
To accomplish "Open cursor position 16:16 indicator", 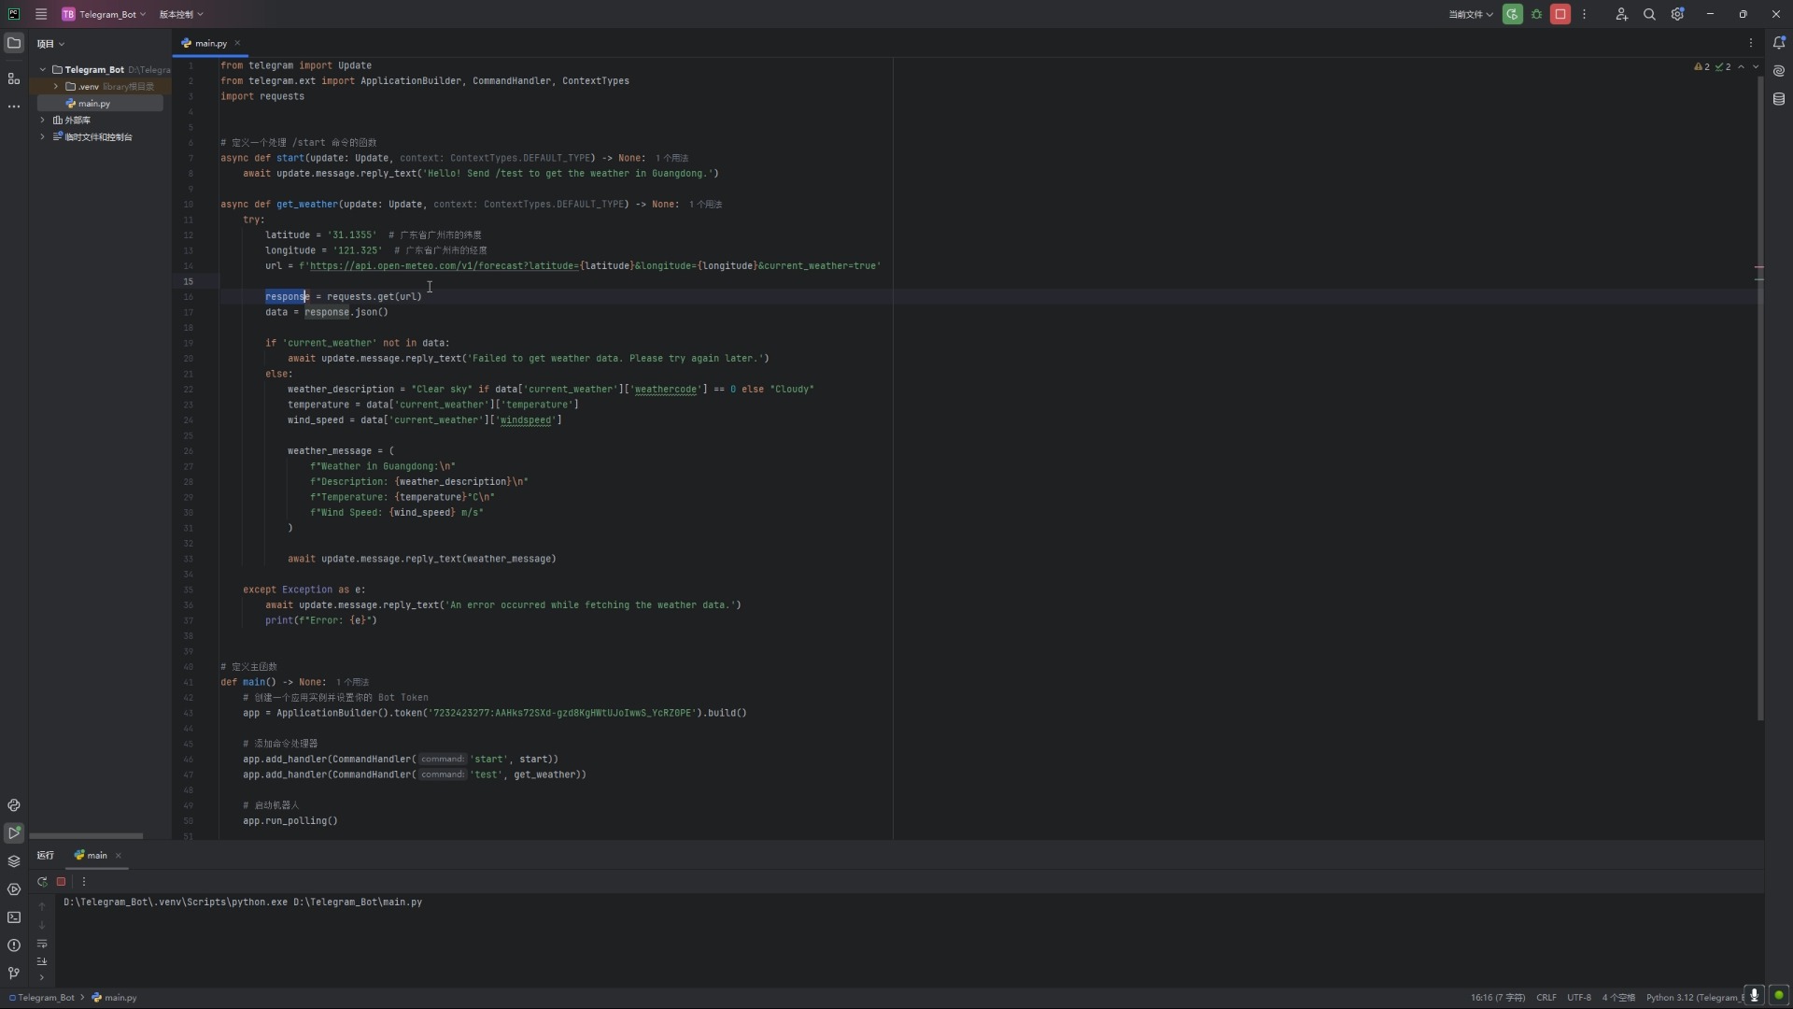I will (x=1498, y=998).
